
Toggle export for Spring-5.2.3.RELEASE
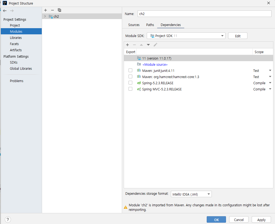click(130, 83)
